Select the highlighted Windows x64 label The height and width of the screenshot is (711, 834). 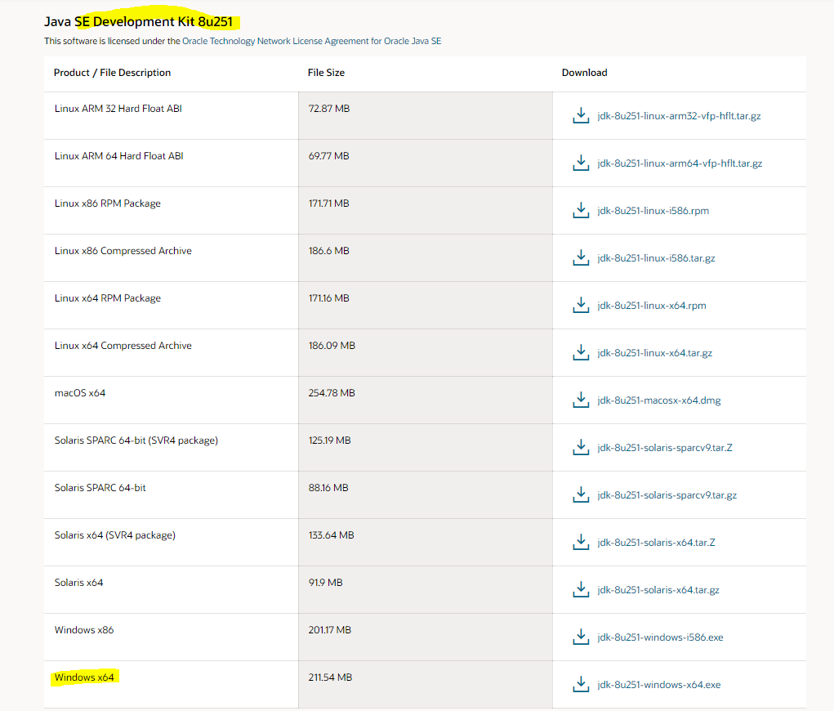(84, 677)
